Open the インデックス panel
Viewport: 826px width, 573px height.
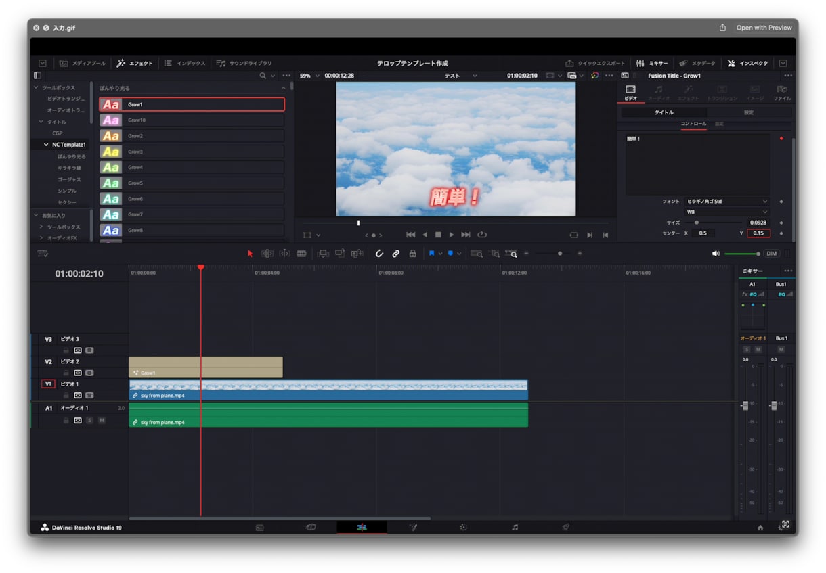tap(185, 63)
